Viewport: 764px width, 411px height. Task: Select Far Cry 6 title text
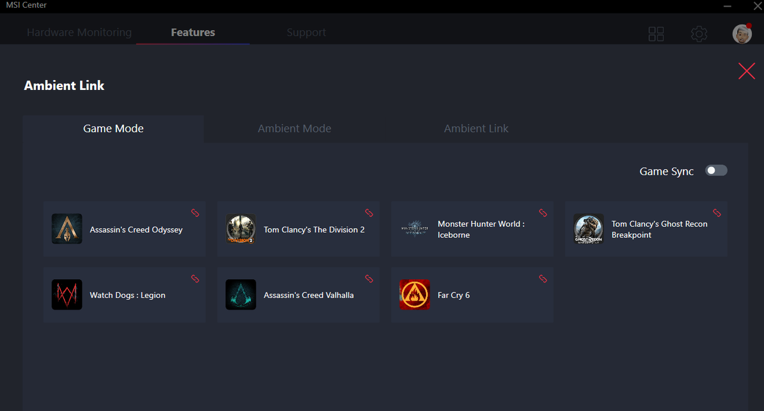(x=454, y=295)
